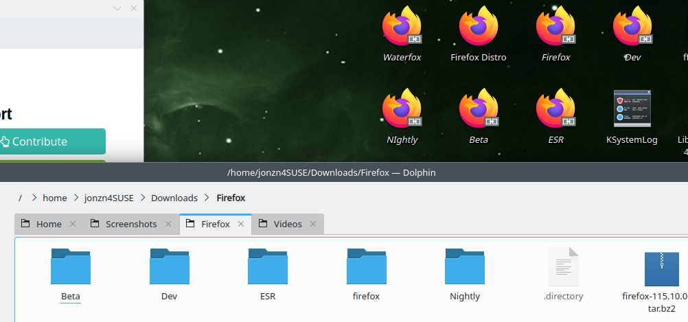
Task: Navigate to home in breadcrumb
Action: point(55,198)
